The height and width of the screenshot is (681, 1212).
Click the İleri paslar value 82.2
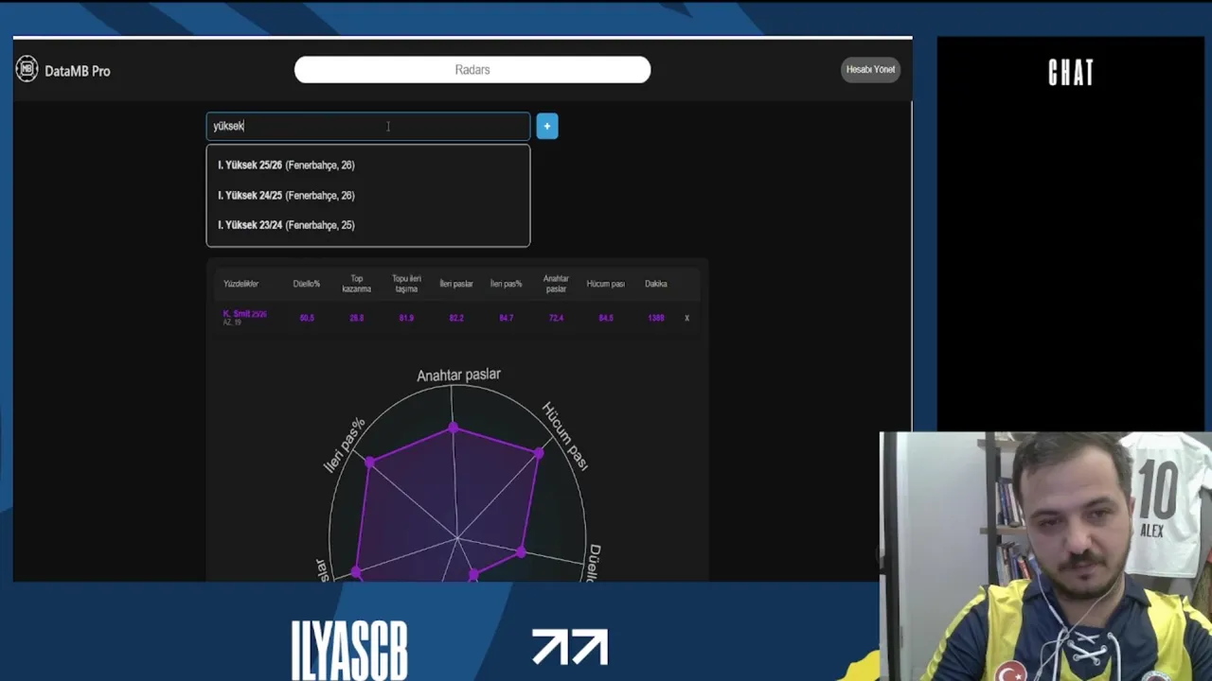456,318
